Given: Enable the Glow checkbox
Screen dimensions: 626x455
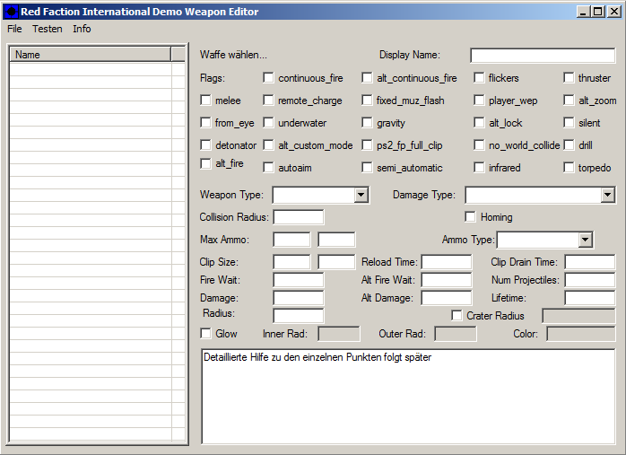Looking at the screenshot, I should tap(206, 333).
